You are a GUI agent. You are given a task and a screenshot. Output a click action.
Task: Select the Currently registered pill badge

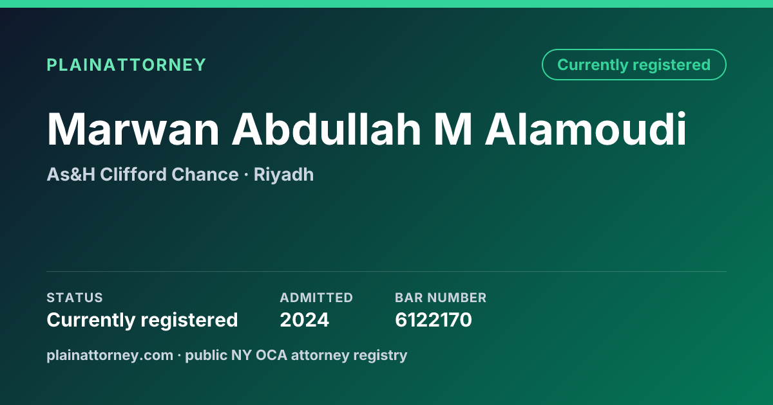(x=634, y=65)
